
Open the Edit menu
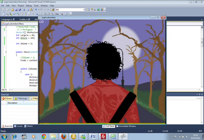click(8, 6)
